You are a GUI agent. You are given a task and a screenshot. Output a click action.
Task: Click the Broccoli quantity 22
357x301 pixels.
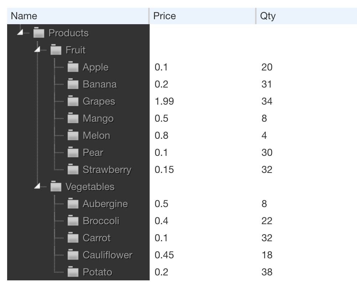[x=267, y=221]
